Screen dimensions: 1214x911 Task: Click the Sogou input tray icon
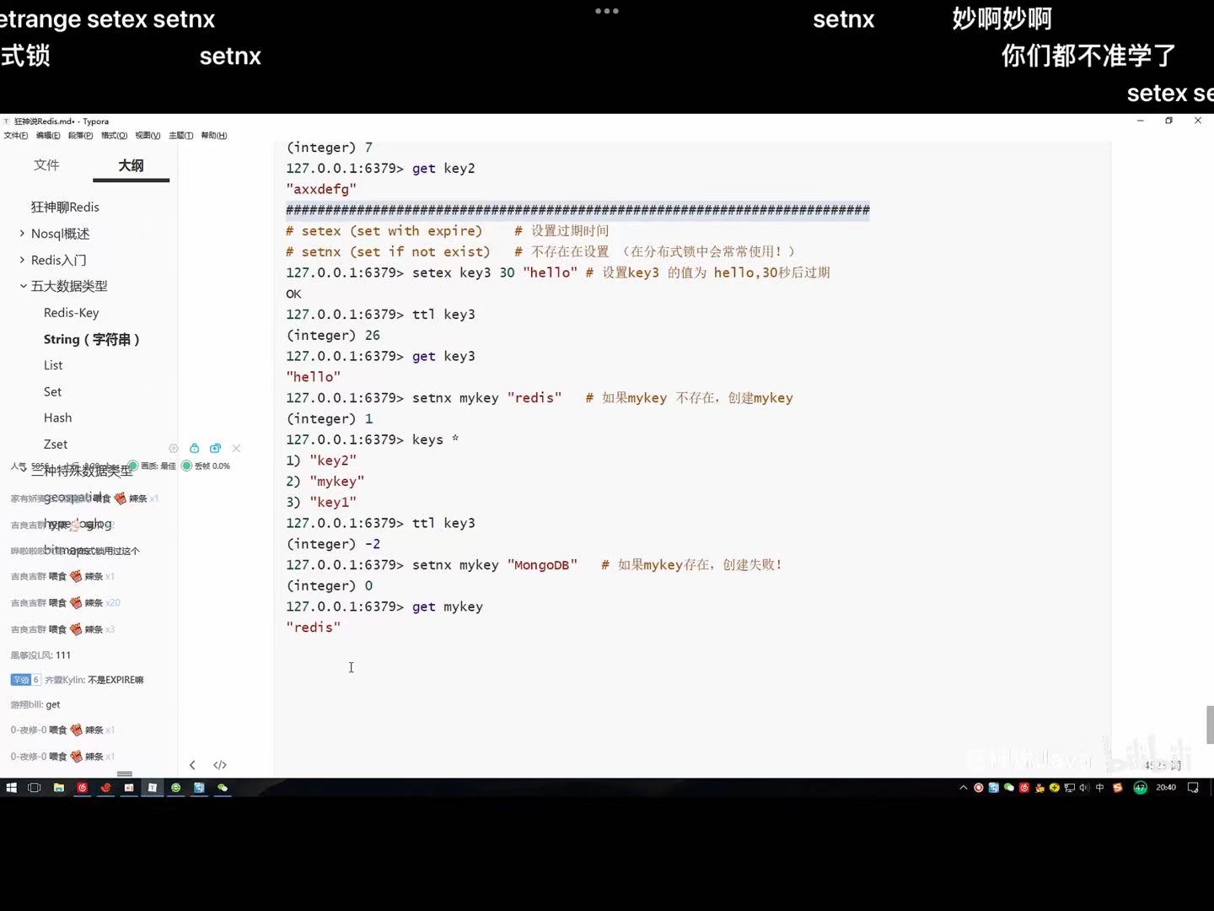[1118, 788]
